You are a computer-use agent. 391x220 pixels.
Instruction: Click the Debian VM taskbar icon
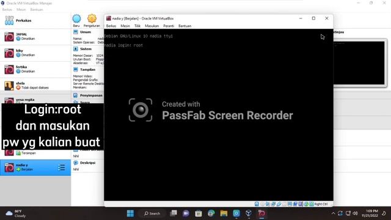coord(261,213)
